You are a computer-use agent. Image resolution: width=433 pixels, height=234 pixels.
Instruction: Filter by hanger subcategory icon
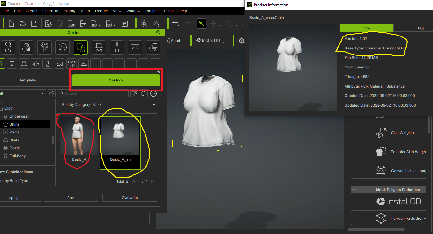click(x=83, y=63)
